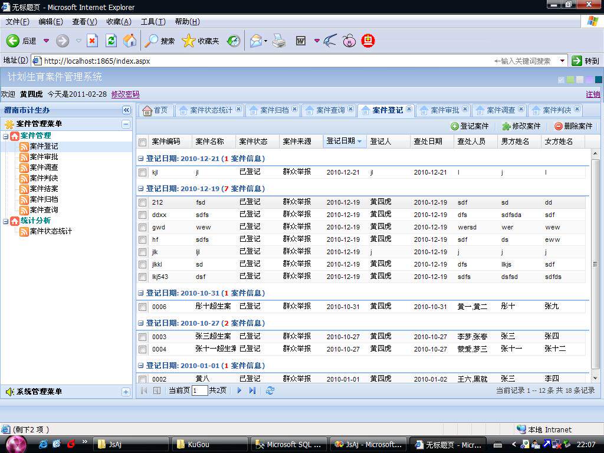Image resolution: width=604 pixels, height=453 pixels.
Task: Click the Modify Case puzzle icon
Action: [x=506, y=126]
